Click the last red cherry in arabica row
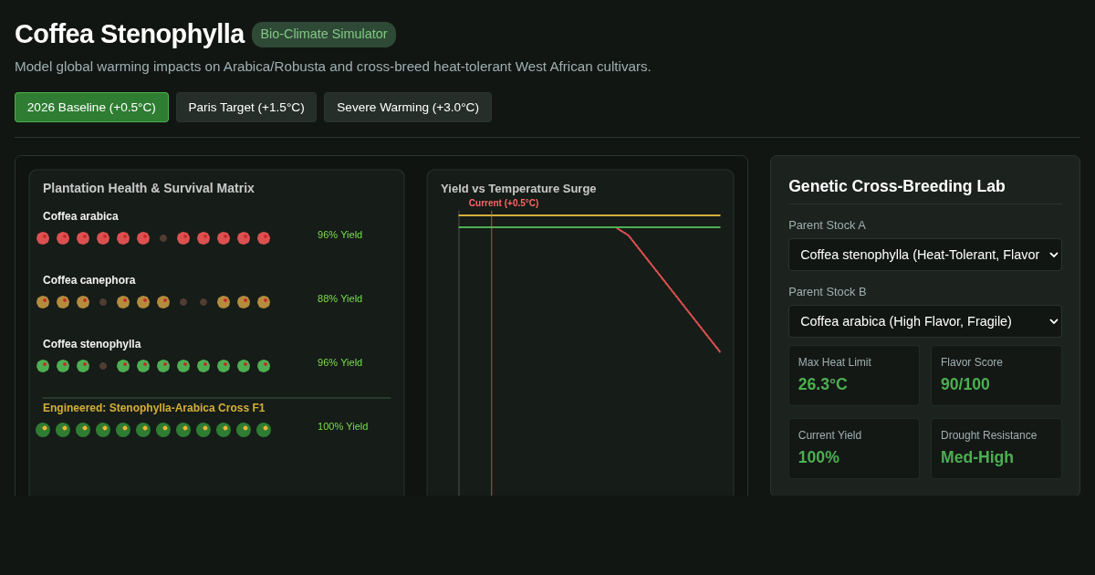Viewport: 1095px width, 575px height. 264,238
